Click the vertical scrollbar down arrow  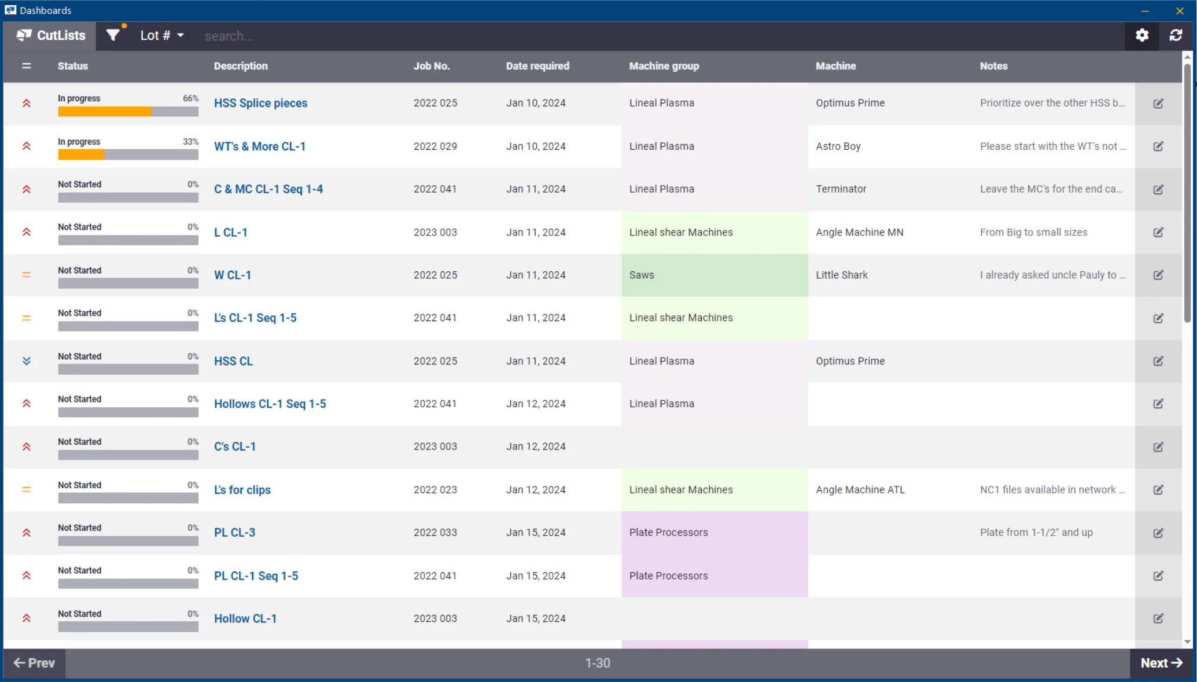(x=1187, y=642)
